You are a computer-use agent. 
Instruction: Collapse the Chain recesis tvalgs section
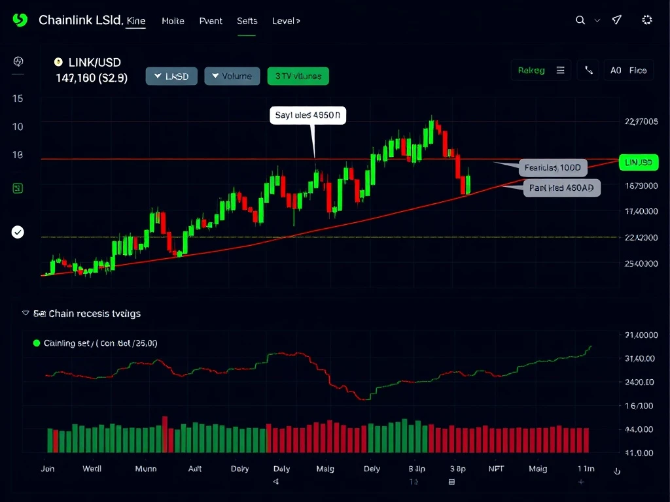pyautogui.click(x=26, y=314)
